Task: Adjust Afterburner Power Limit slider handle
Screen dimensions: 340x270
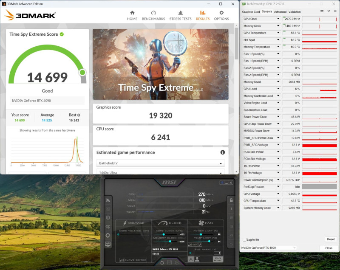Action: pos(201,234)
